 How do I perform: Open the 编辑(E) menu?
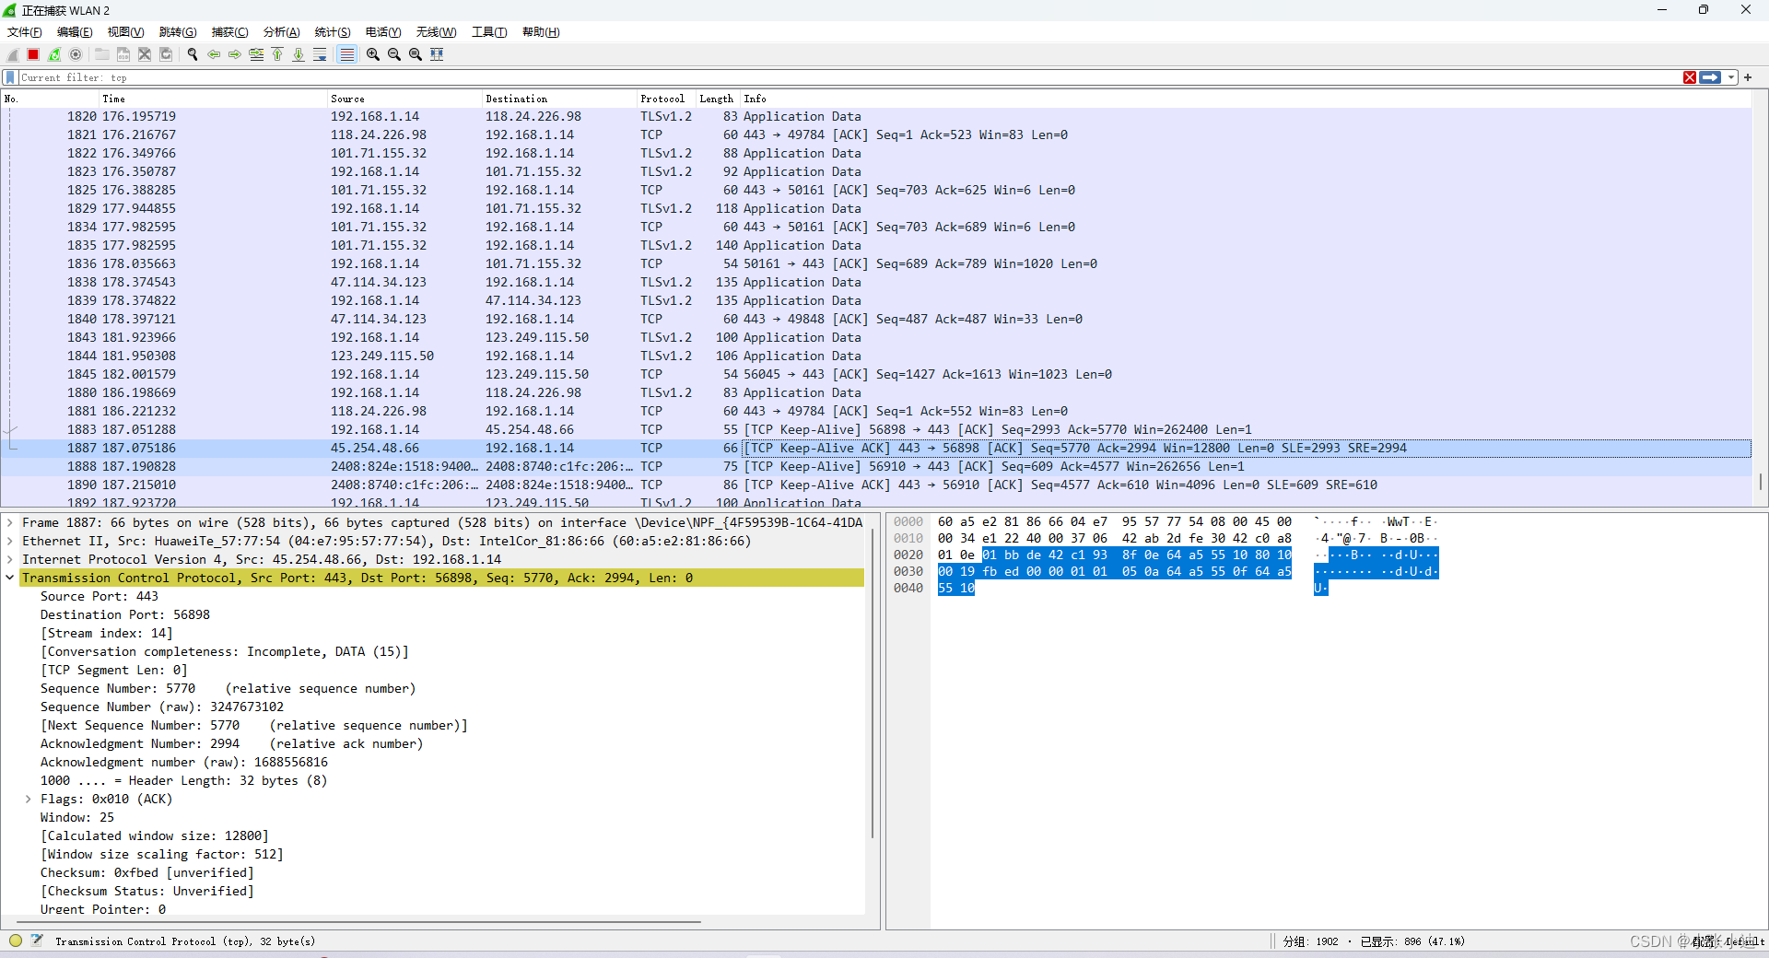tap(75, 32)
